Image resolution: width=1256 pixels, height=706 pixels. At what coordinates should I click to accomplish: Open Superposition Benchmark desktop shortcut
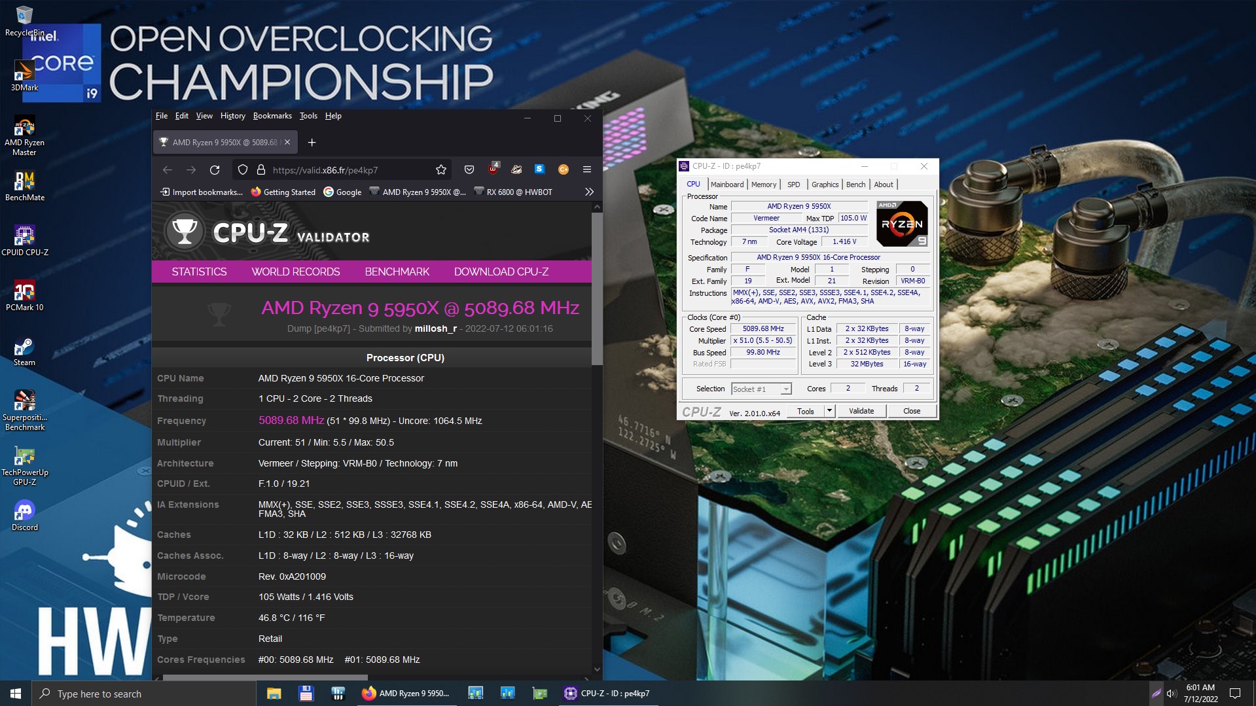[x=24, y=410]
